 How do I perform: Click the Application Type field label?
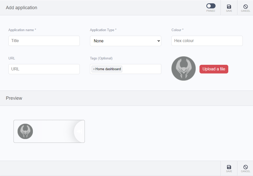103,30
